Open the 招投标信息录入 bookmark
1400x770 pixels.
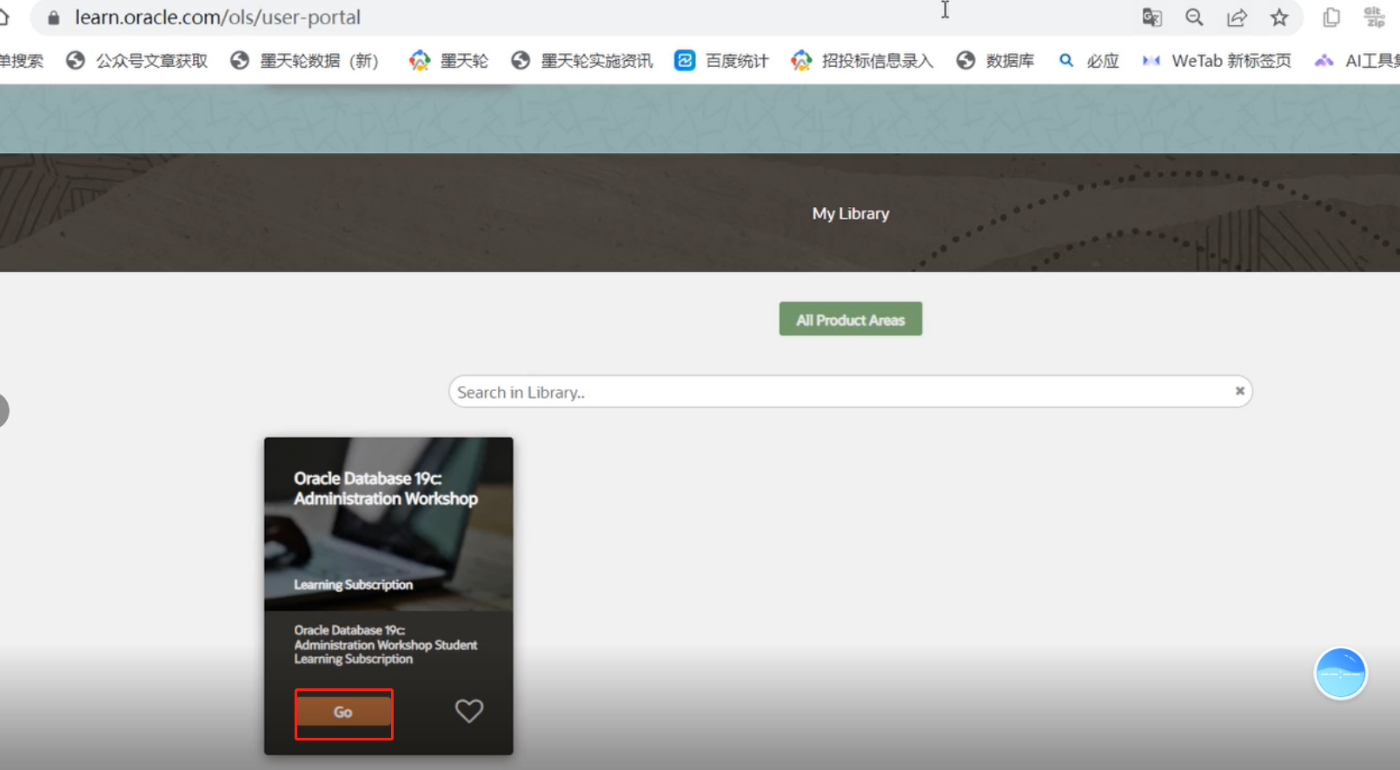pos(862,61)
